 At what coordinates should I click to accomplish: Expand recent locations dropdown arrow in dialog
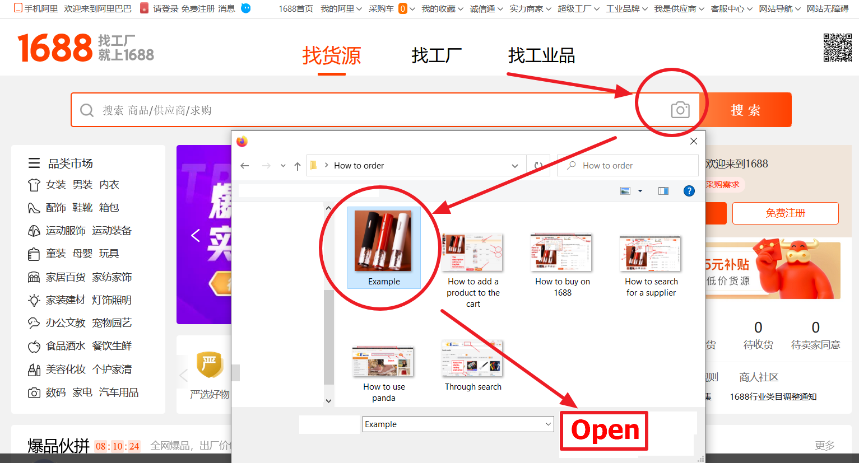[x=283, y=166]
